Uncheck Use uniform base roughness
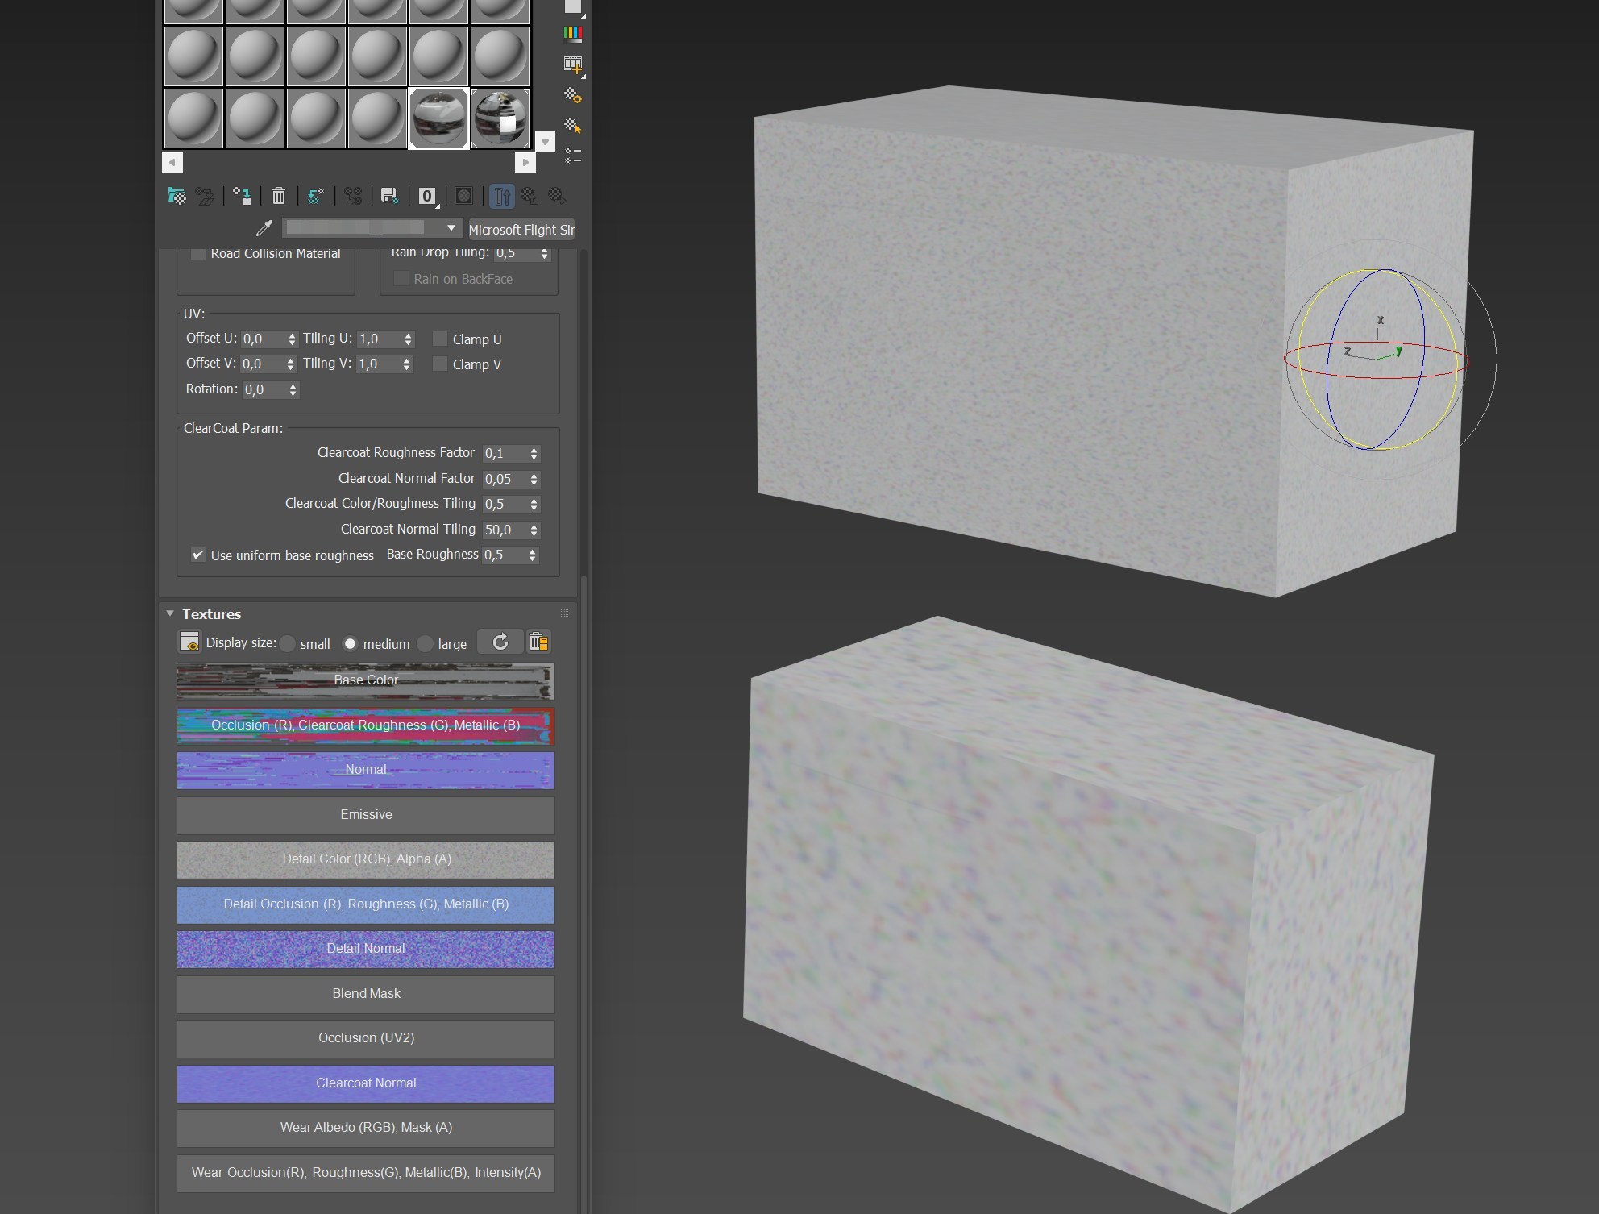 pos(197,555)
